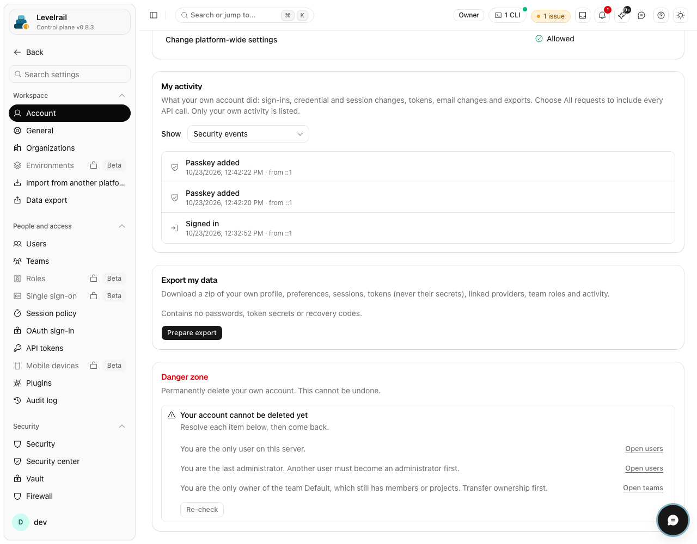Screen dimensions: 697x544
Task: Click the Re-check button
Action: [x=202, y=510]
